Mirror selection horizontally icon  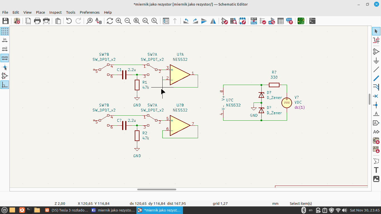click(x=213, y=21)
